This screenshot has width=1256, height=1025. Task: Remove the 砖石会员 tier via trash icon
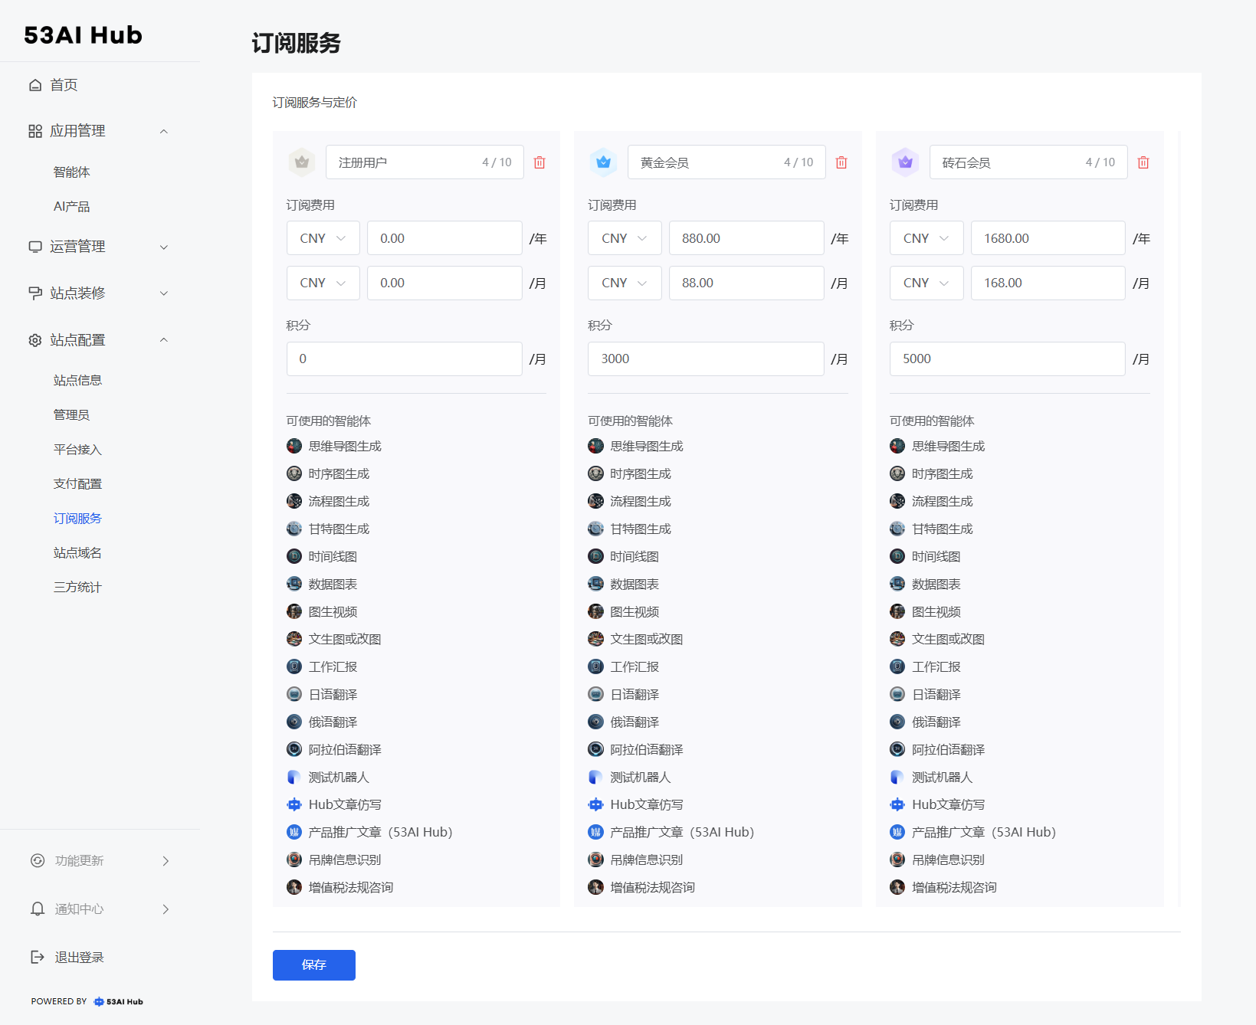pos(1143,162)
